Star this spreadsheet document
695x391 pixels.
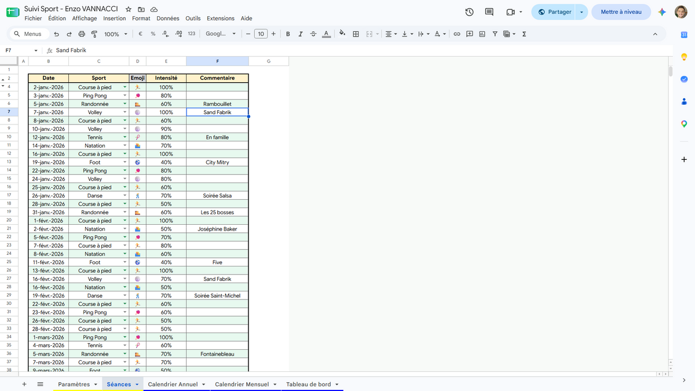pos(129,10)
